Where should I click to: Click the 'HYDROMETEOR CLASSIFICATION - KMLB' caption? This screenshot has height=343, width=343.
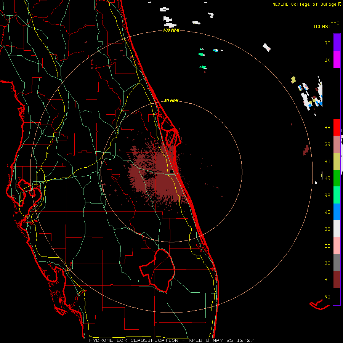[x=147, y=340]
